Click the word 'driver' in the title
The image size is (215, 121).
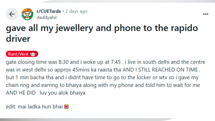click(x=18, y=39)
